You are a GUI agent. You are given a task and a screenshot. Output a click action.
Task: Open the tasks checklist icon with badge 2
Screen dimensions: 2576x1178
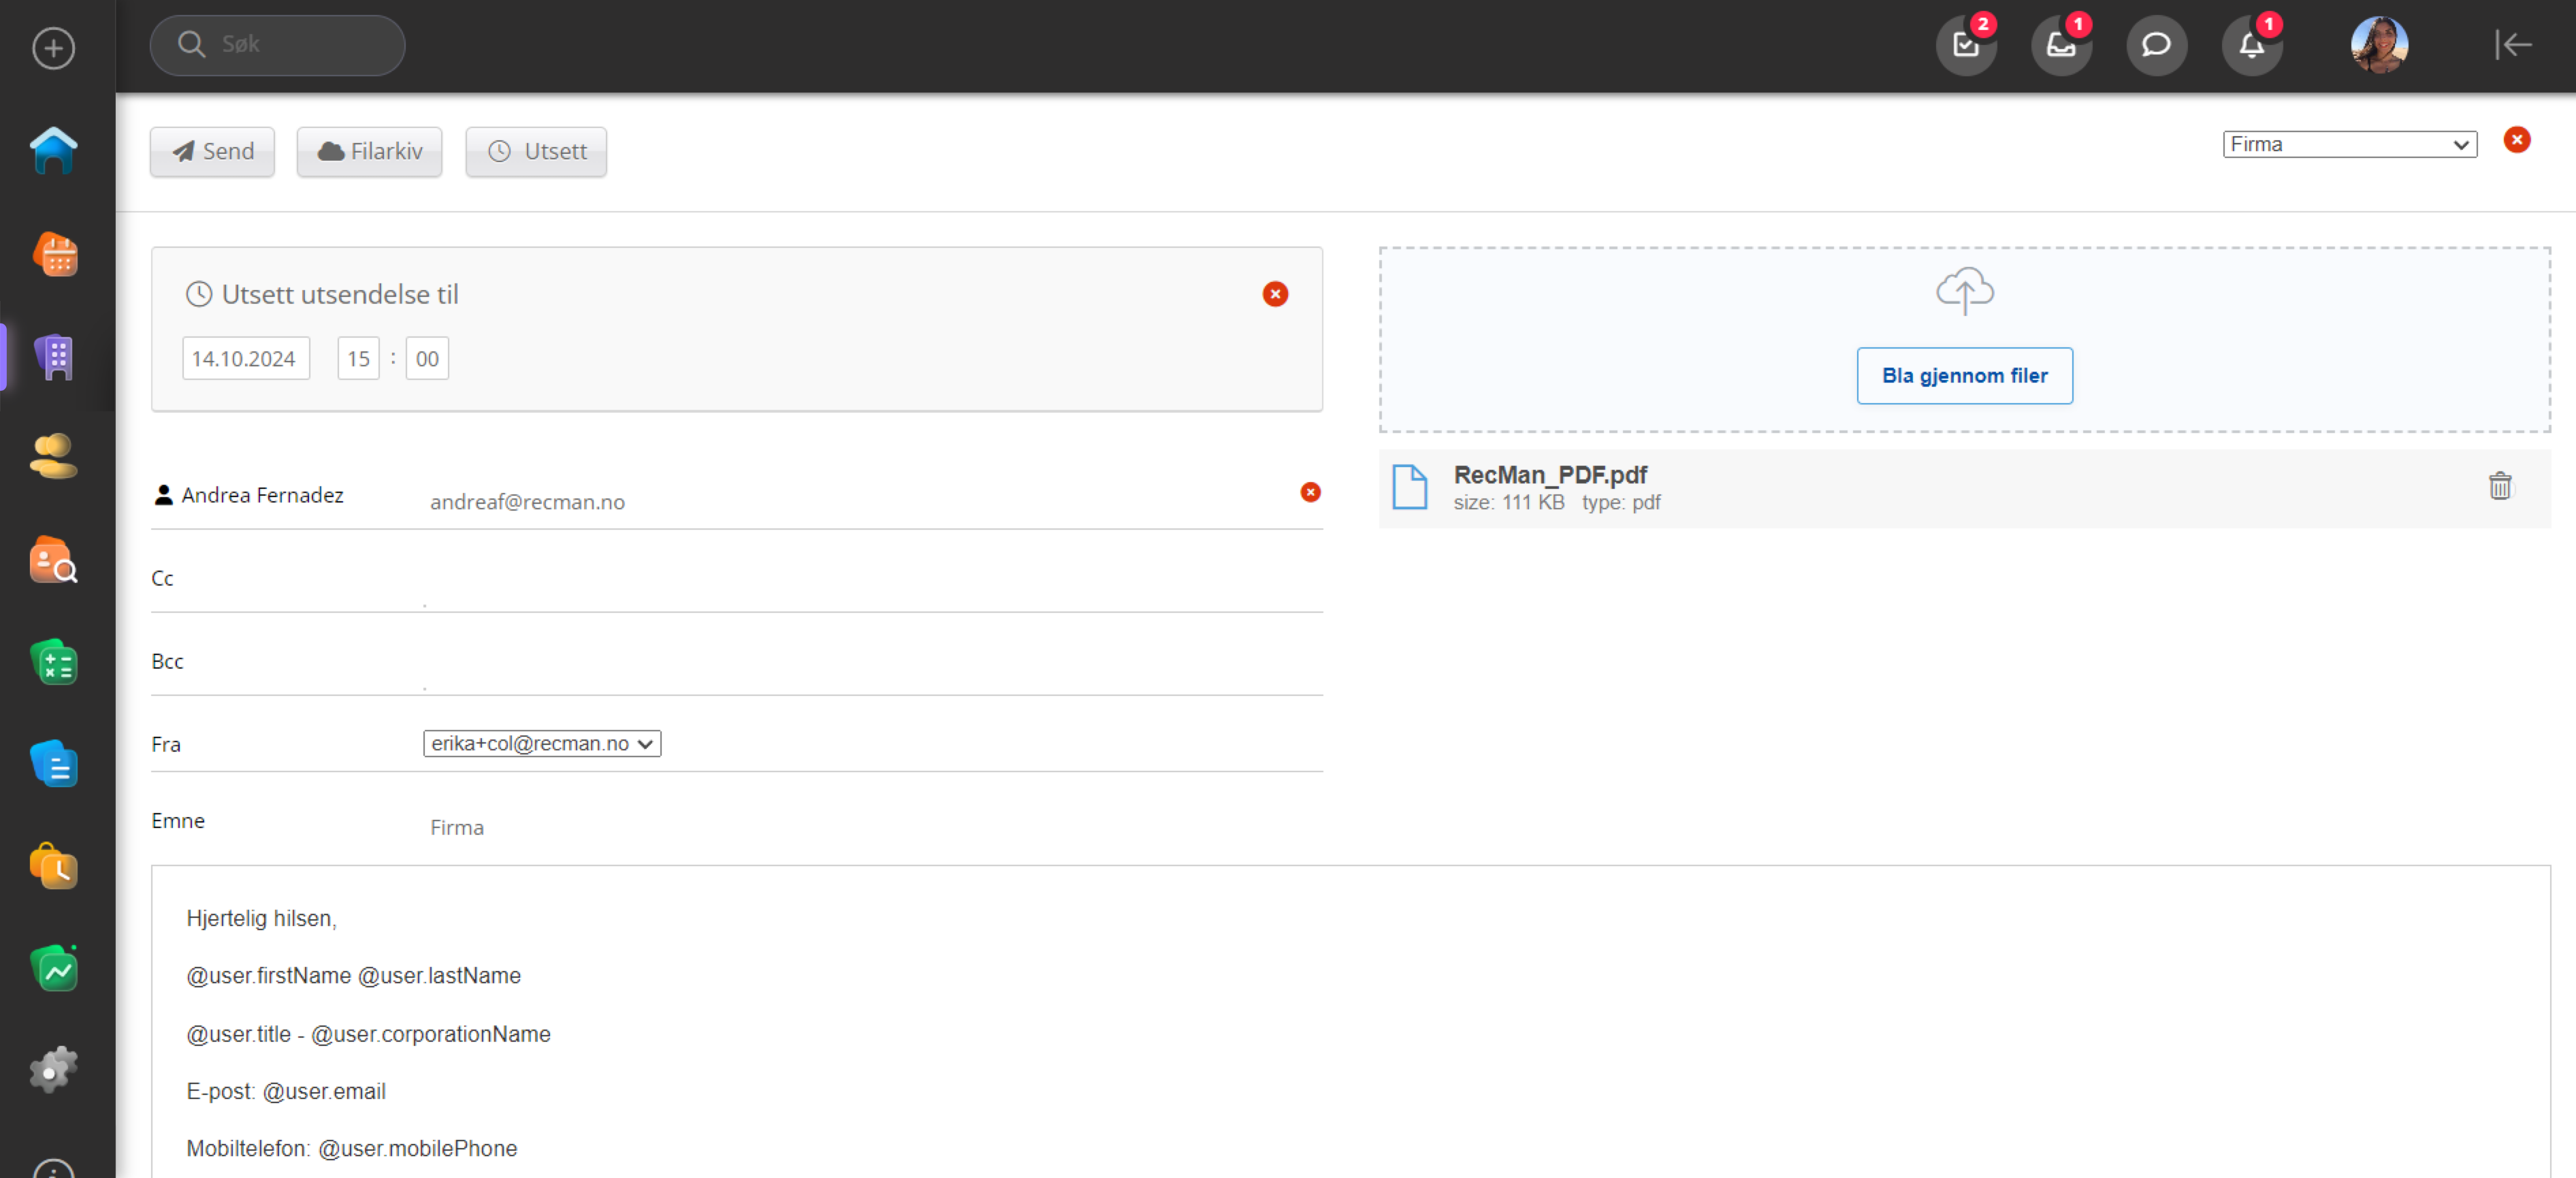1965,45
